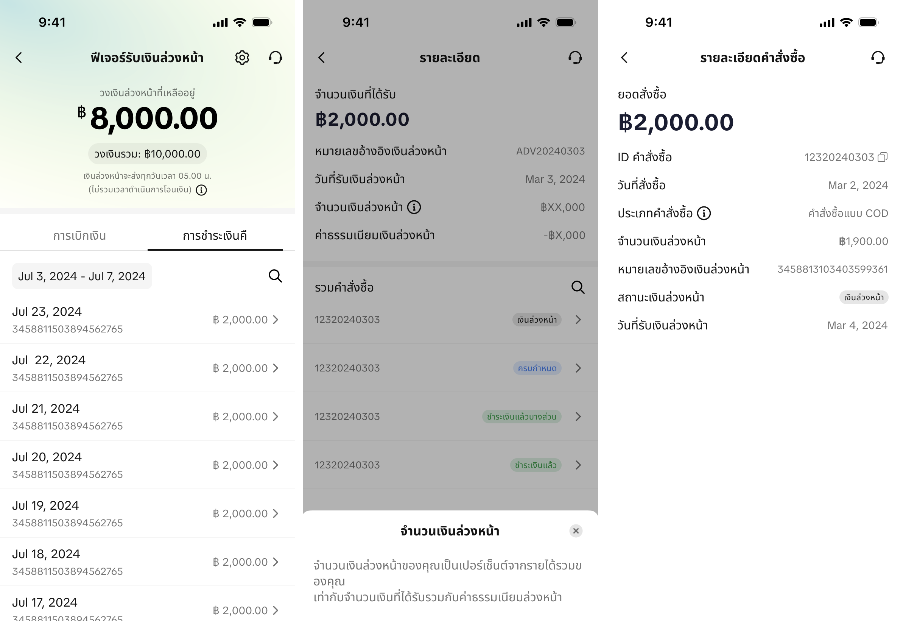Tap info icon below the 05.00 น. notice
Viewport: 903px width, 621px height.
(201, 190)
